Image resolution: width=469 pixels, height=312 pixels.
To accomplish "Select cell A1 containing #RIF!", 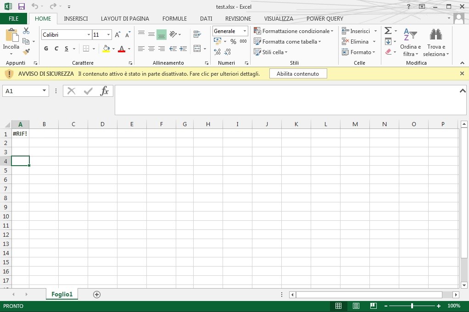I will tap(20, 134).
